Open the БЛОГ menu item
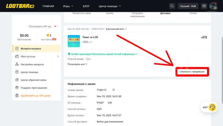This screenshot has height=126, width=223. coord(86,6)
